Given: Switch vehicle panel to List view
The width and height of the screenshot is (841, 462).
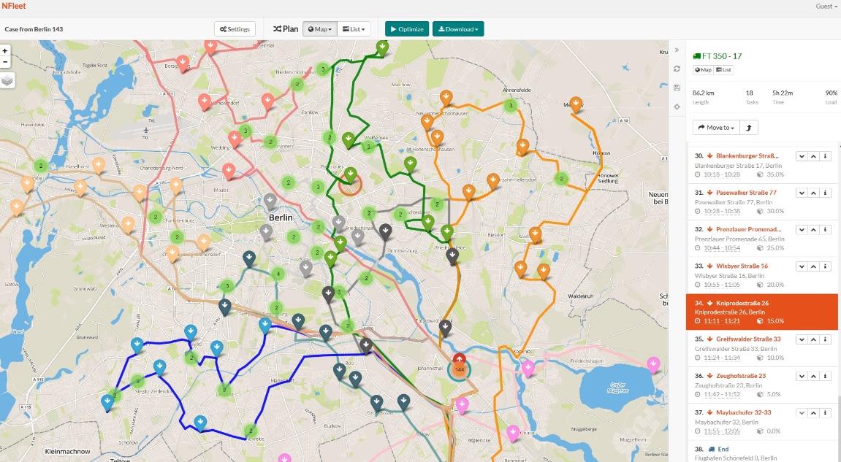Looking at the screenshot, I should tap(723, 69).
